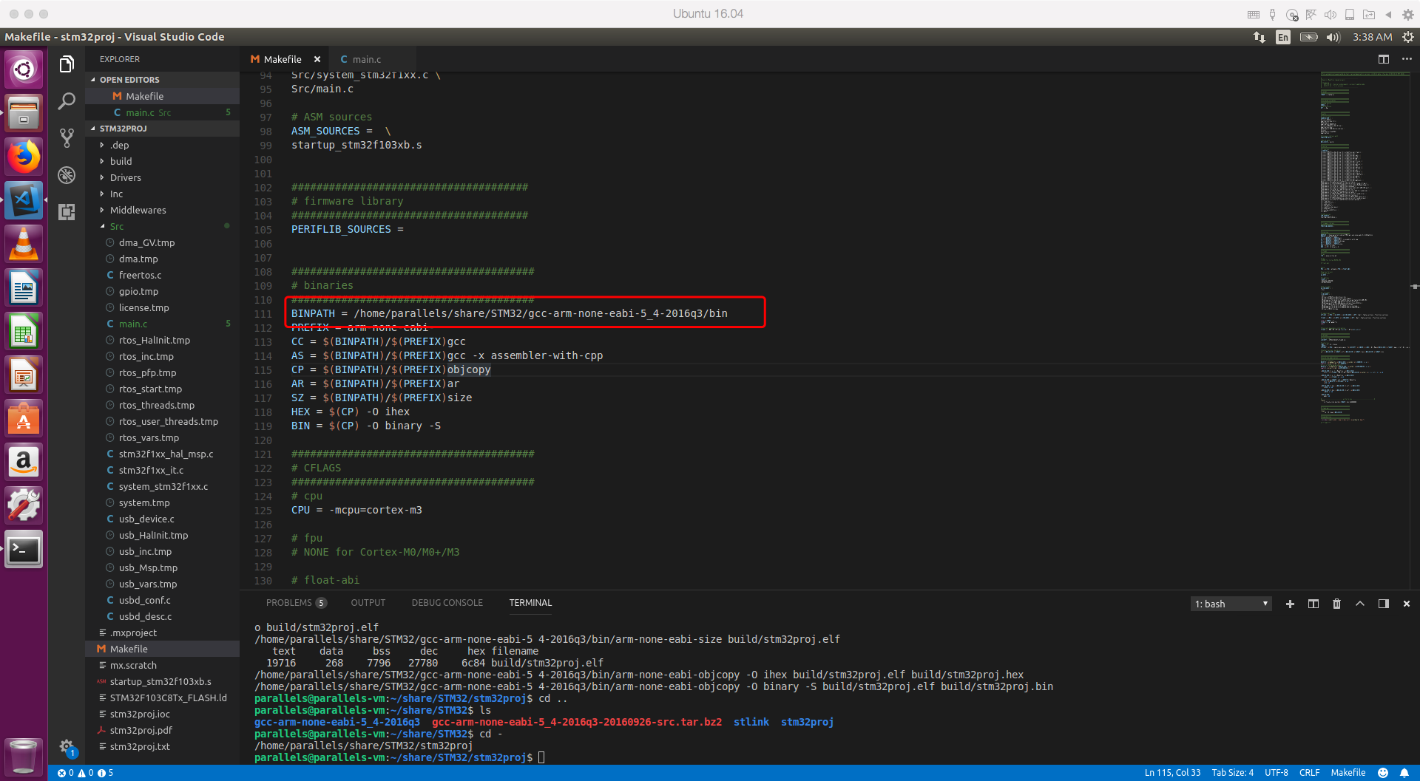Open the Source Control view

[67, 137]
